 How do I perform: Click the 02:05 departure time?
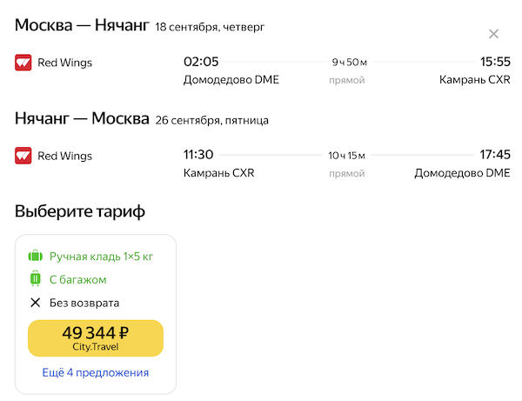(201, 62)
